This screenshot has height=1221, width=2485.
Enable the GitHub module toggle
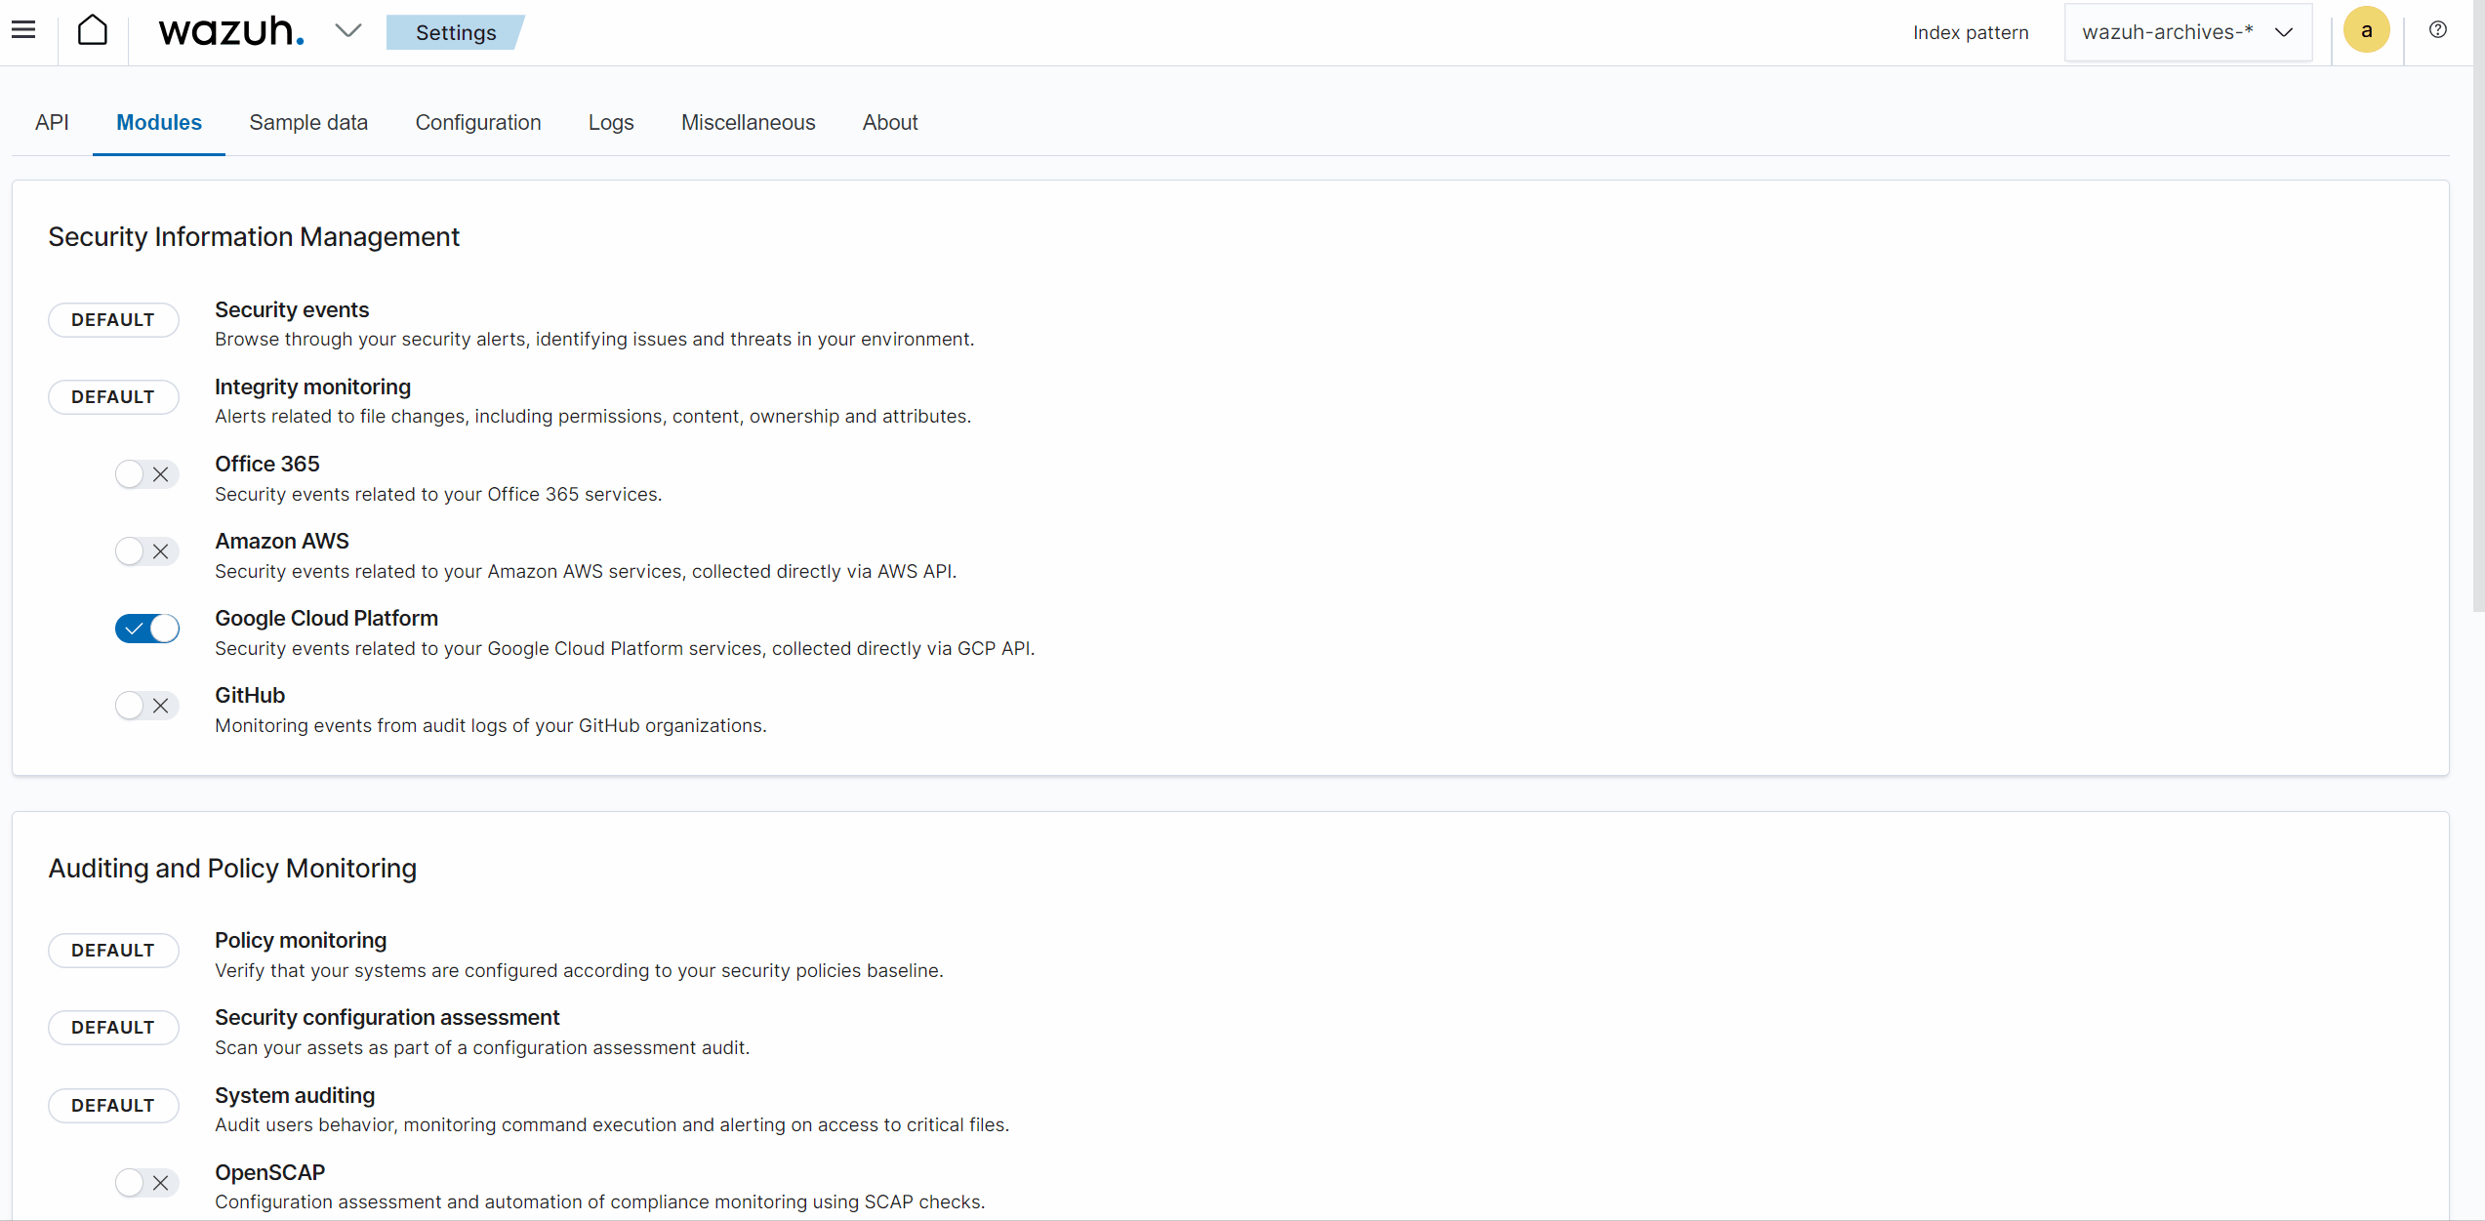pos(146,706)
